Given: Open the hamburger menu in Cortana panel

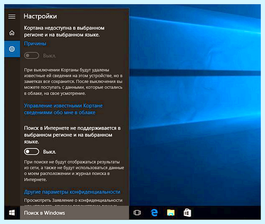Looking at the screenshot, I should pyautogui.click(x=12, y=16).
